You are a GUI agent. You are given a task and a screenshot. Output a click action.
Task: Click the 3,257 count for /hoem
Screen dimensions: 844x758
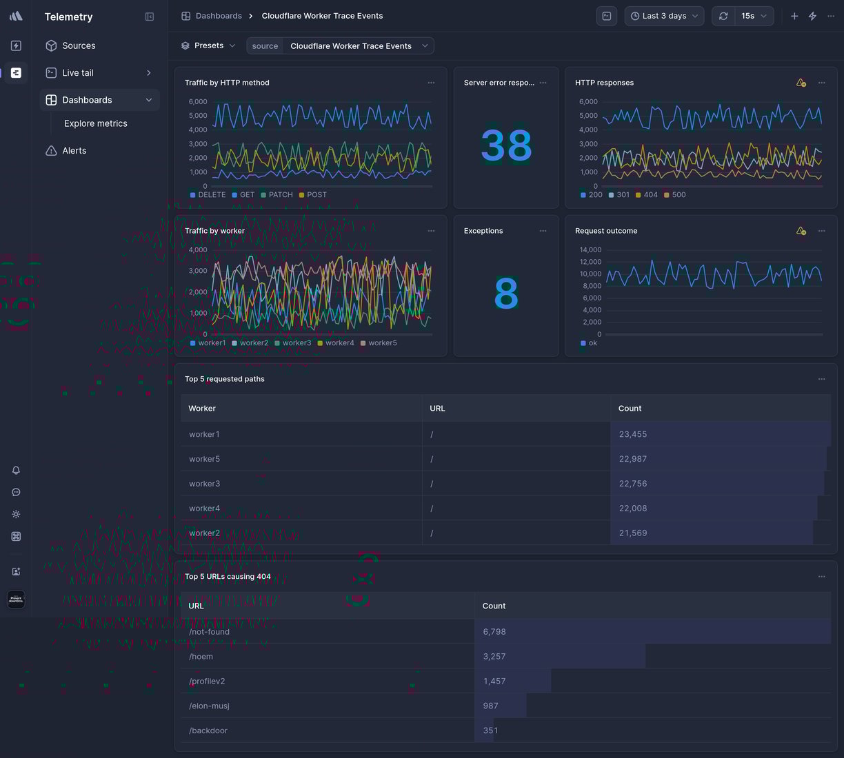click(x=494, y=657)
